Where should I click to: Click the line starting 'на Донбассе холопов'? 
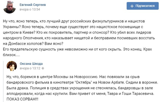click(x=33, y=44)
